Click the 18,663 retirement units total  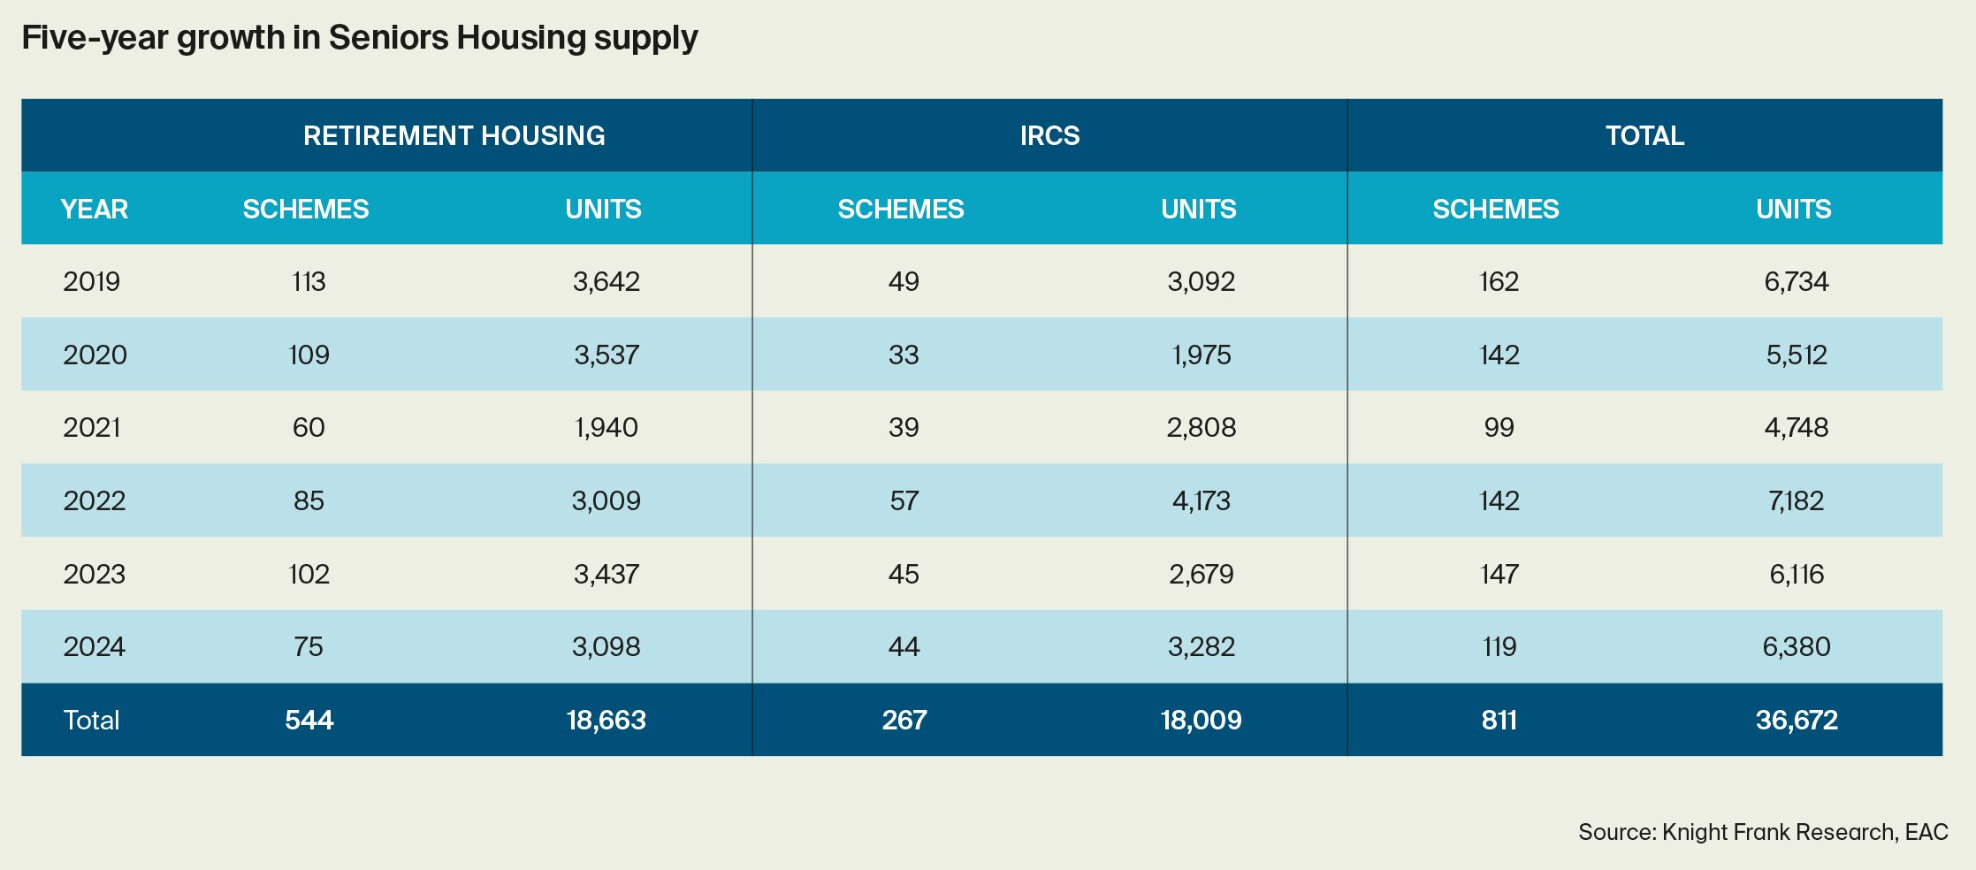click(606, 720)
